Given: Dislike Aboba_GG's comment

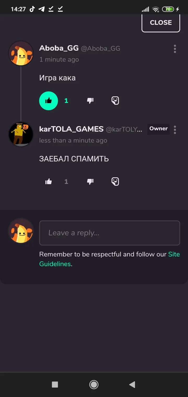Looking at the screenshot, I should coord(90,101).
